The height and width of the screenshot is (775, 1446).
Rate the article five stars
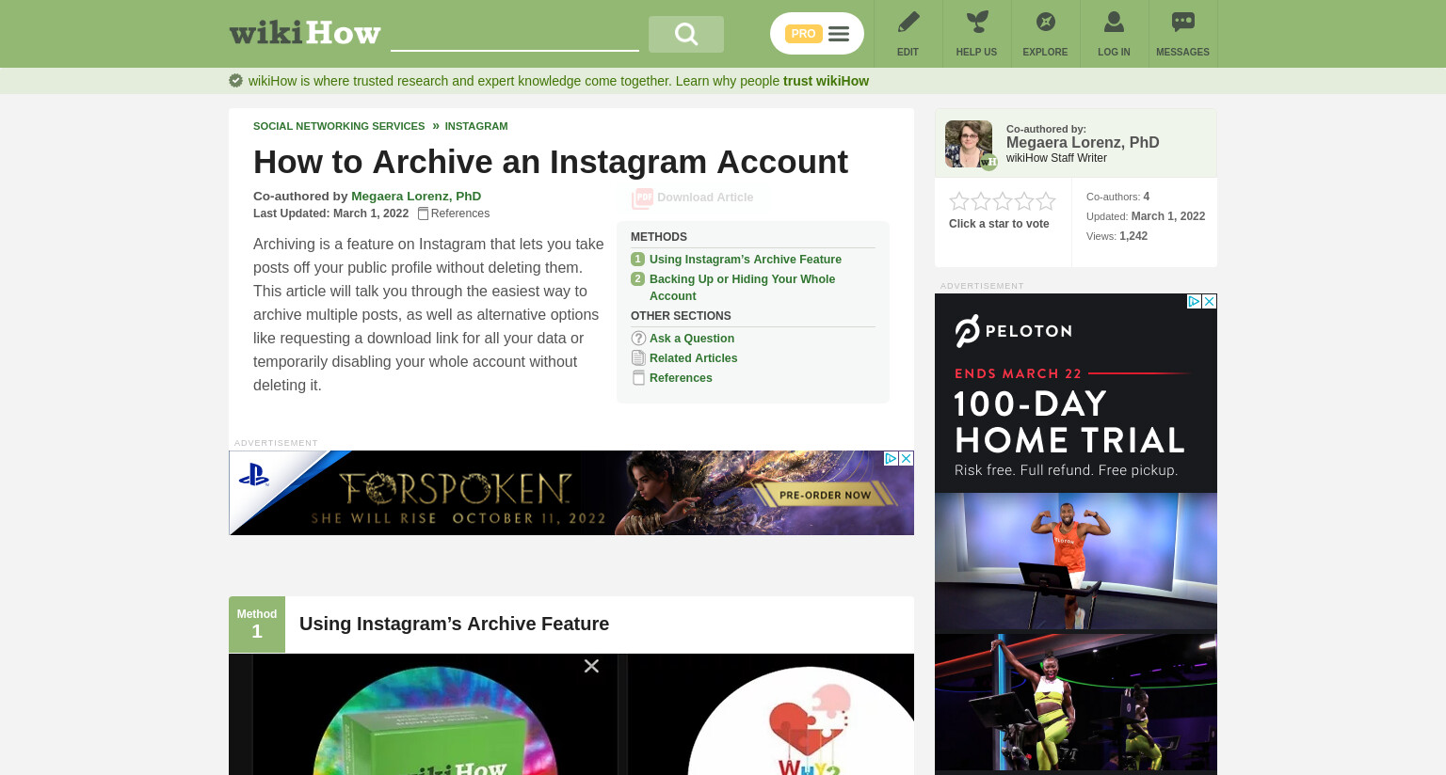[x=1046, y=201]
